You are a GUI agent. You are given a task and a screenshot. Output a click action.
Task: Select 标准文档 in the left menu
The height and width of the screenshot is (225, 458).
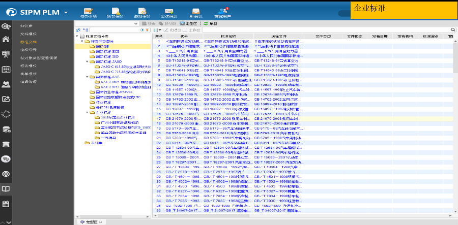28,42
